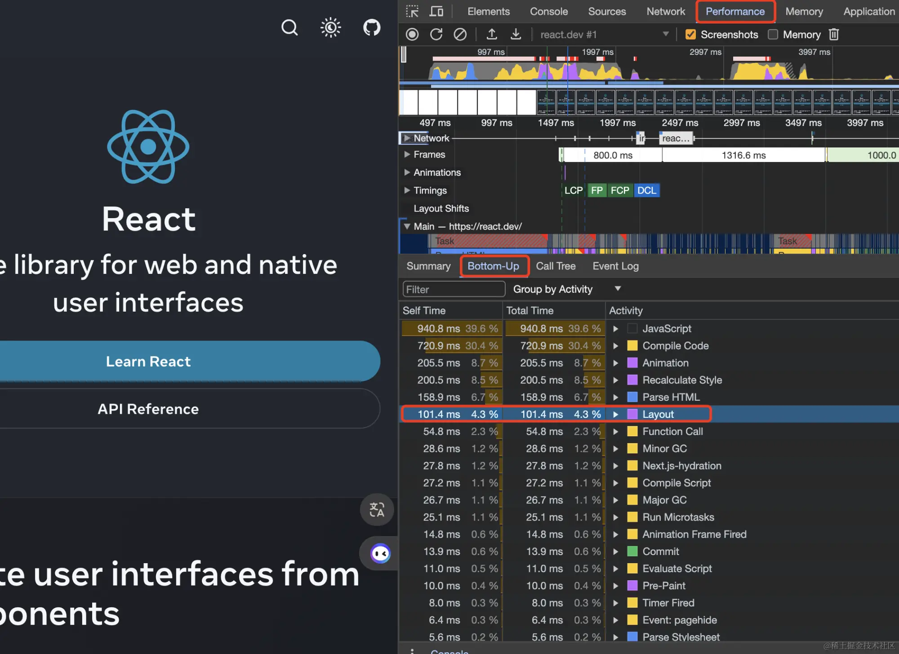Expand the Compile Code activity row

point(616,346)
